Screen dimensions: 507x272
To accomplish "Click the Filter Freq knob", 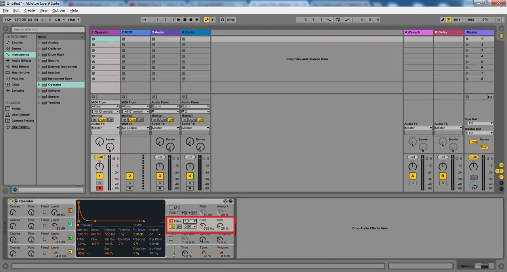I will click(x=203, y=226).
